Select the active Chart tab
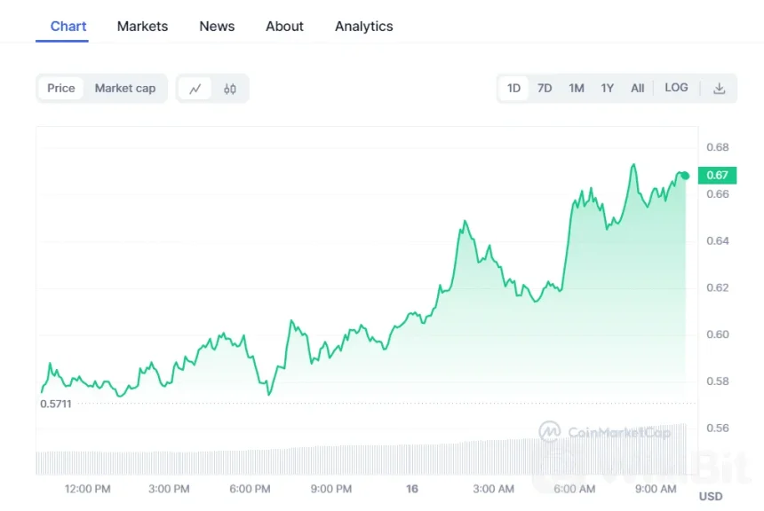This screenshot has width=764, height=511. tap(68, 26)
